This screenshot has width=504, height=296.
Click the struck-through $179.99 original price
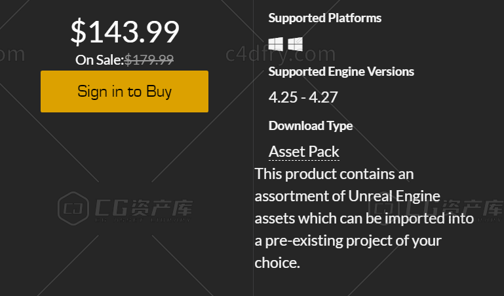click(149, 59)
